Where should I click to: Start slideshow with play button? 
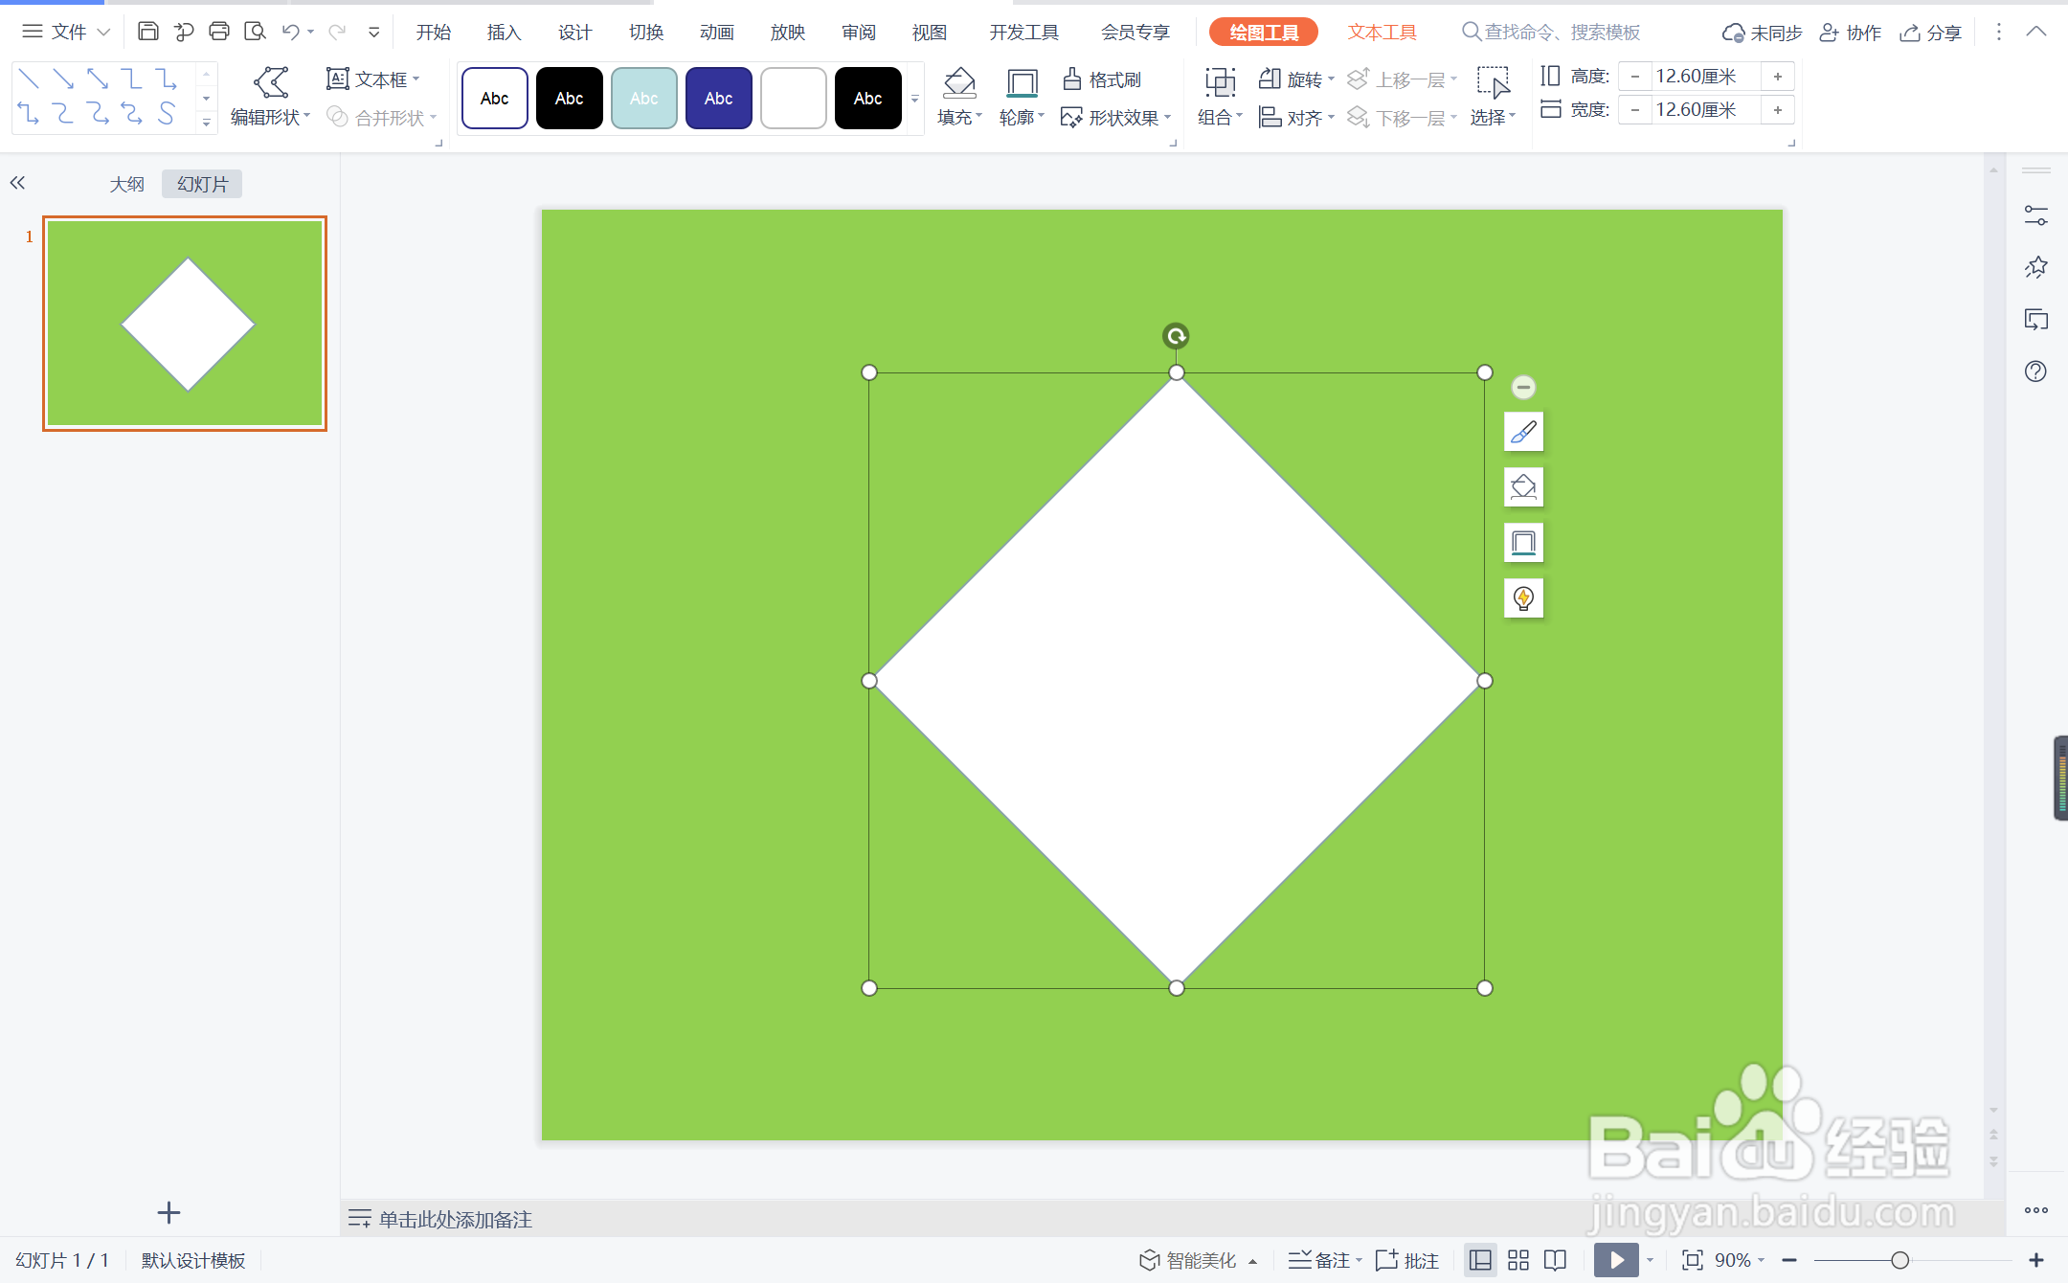click(1616, 1260)
